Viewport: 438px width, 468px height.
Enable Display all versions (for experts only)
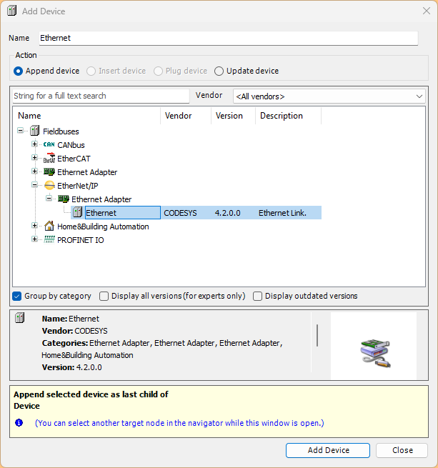pyautogui.click(x=104, y=296)
